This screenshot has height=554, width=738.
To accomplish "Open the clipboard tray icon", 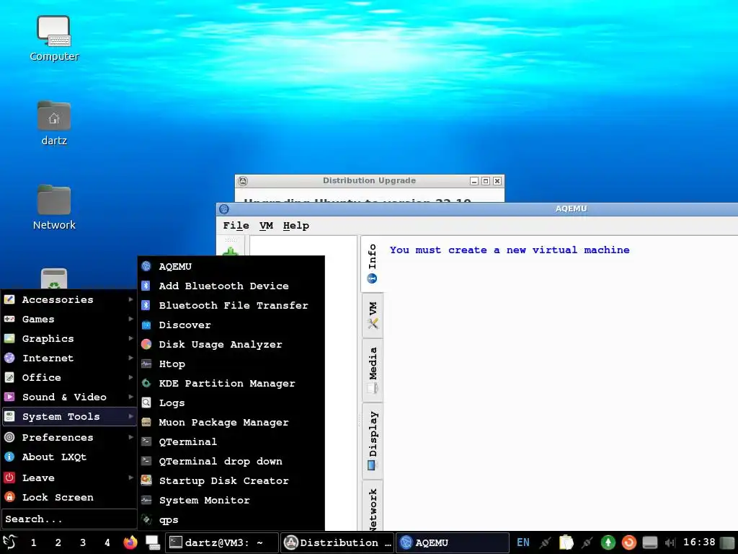I will click(x=566, y=542).
